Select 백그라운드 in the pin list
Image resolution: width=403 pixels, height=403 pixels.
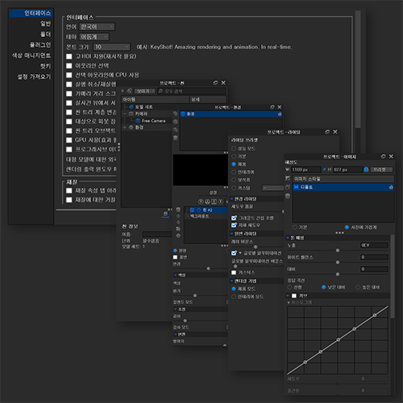(x=200, y=216)
